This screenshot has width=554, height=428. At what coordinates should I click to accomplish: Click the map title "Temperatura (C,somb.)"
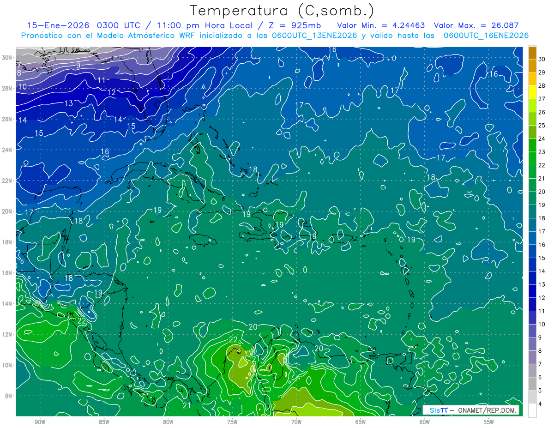(282, 11)
